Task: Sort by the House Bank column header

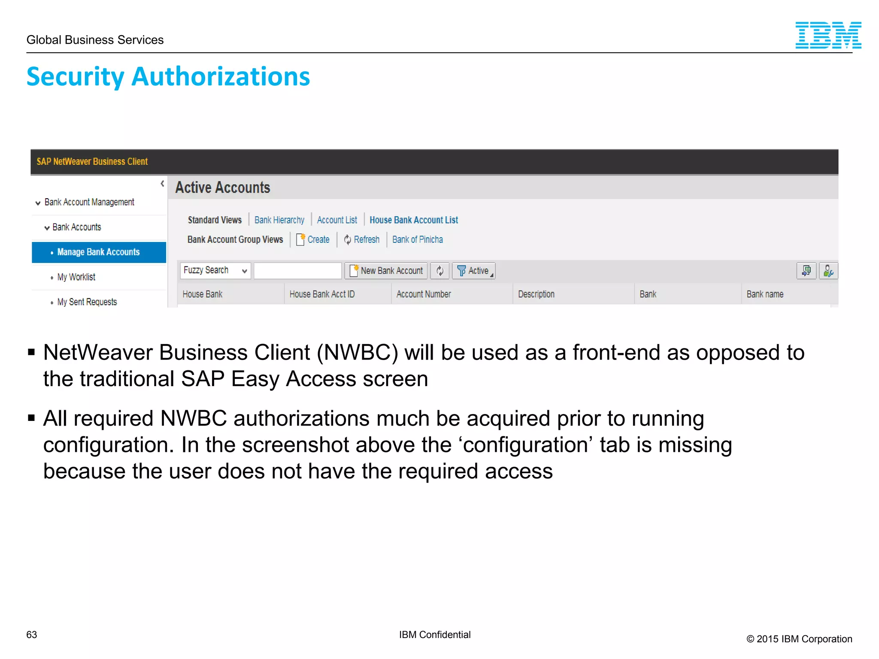Action: pos(231,294)
